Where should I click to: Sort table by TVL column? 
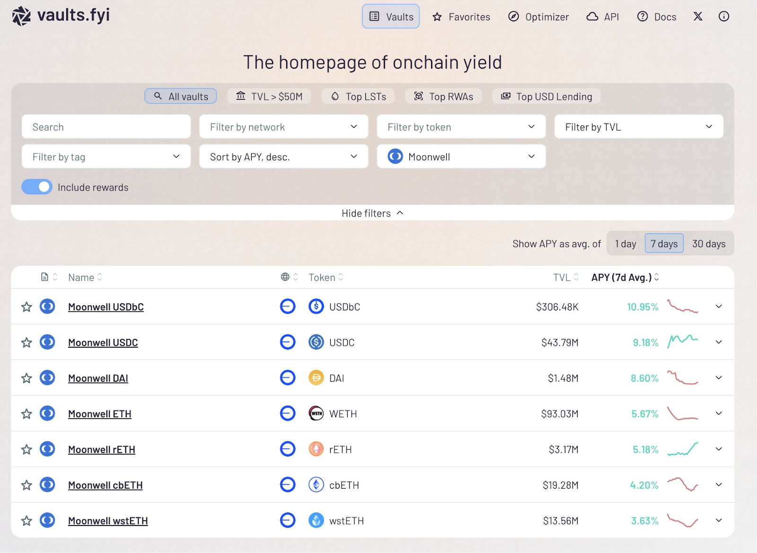[x=566, y=277]
